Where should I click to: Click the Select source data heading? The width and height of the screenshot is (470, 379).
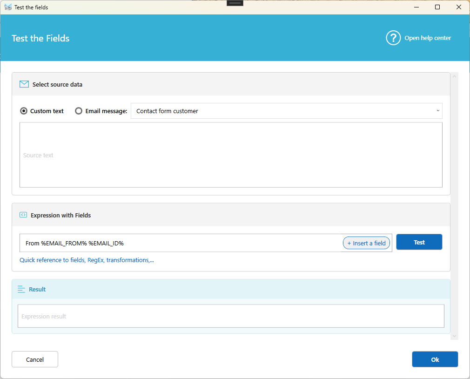click(57, 85)
